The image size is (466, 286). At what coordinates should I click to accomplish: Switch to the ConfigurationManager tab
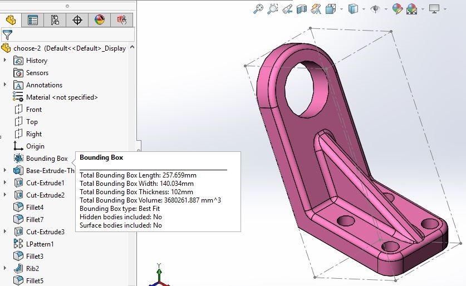tap(55, 20)
